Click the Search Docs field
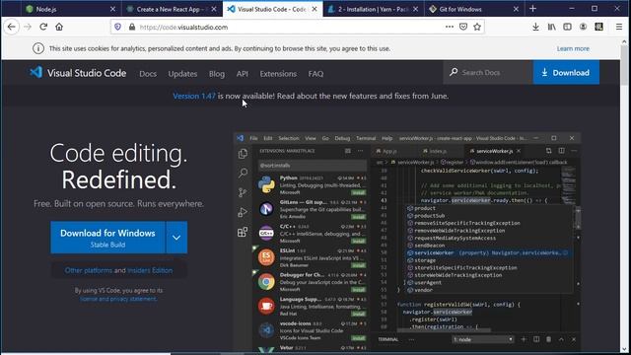The image size is (631, 355). (x=488, y=72)
